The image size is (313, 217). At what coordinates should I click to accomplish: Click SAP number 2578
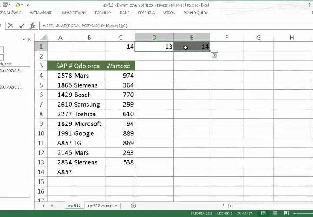(x=60, y=76)
